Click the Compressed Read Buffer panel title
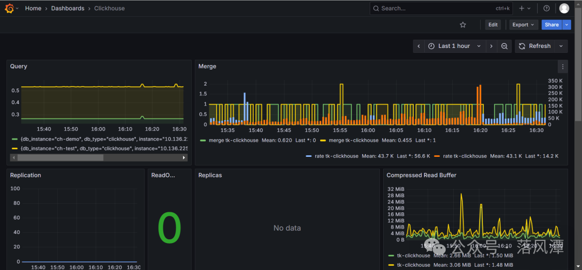The height and width of the screenshot is (270, 582). click(421, 175)
